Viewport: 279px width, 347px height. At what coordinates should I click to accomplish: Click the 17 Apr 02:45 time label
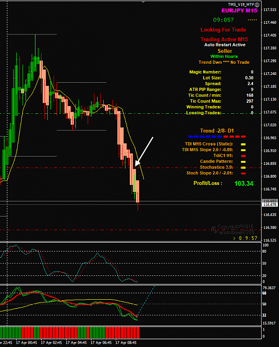click(51, 343)
